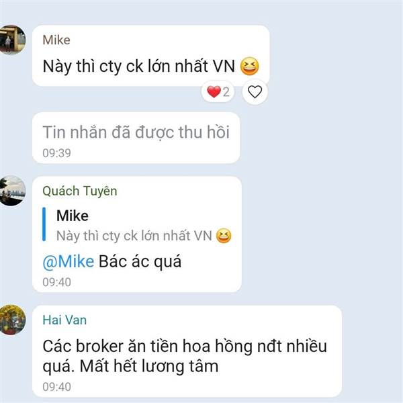
Task: Open Hai Van's profile avatar
Action: (11, 320)
